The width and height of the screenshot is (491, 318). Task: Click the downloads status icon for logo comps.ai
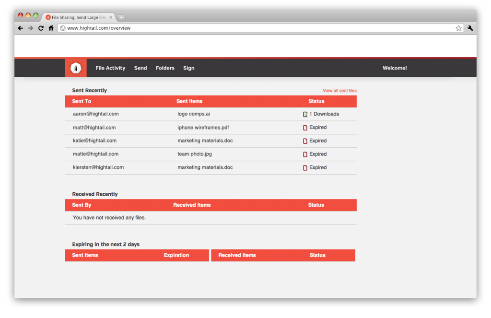pos(305,114)
